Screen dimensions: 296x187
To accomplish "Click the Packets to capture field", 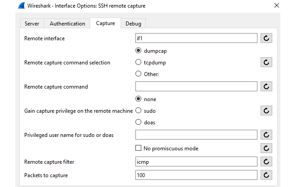I will (196, 175).
